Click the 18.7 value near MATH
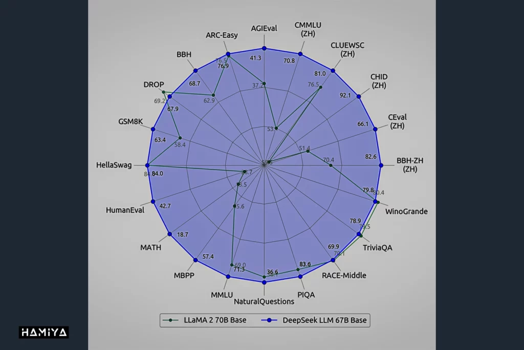The height and width of the screenshot is (350, 524). tap(183, 235)
